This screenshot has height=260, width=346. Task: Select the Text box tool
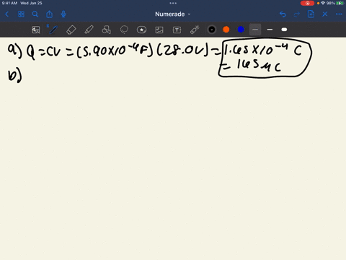177,30
